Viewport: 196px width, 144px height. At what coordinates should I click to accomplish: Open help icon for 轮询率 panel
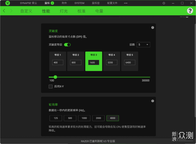coord(152,101)
